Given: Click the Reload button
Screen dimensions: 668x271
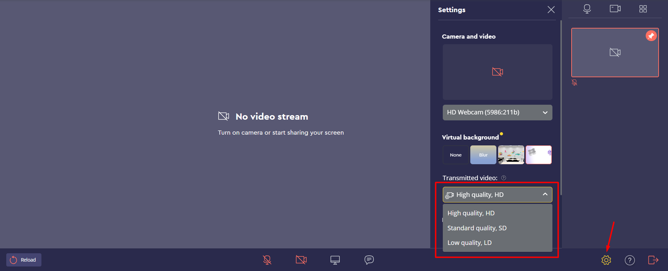Looking at the screenshot, I should pos(24,260).
